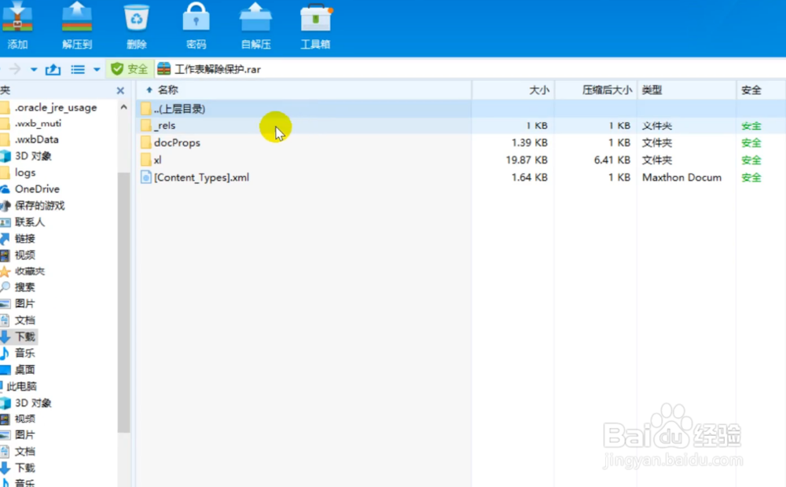Click the list view mode icon
This screenshot has width=786, height=487.
pos(78,69)
